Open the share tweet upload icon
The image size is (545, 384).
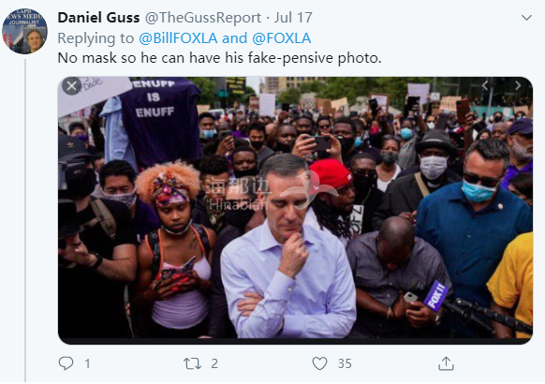446,363
